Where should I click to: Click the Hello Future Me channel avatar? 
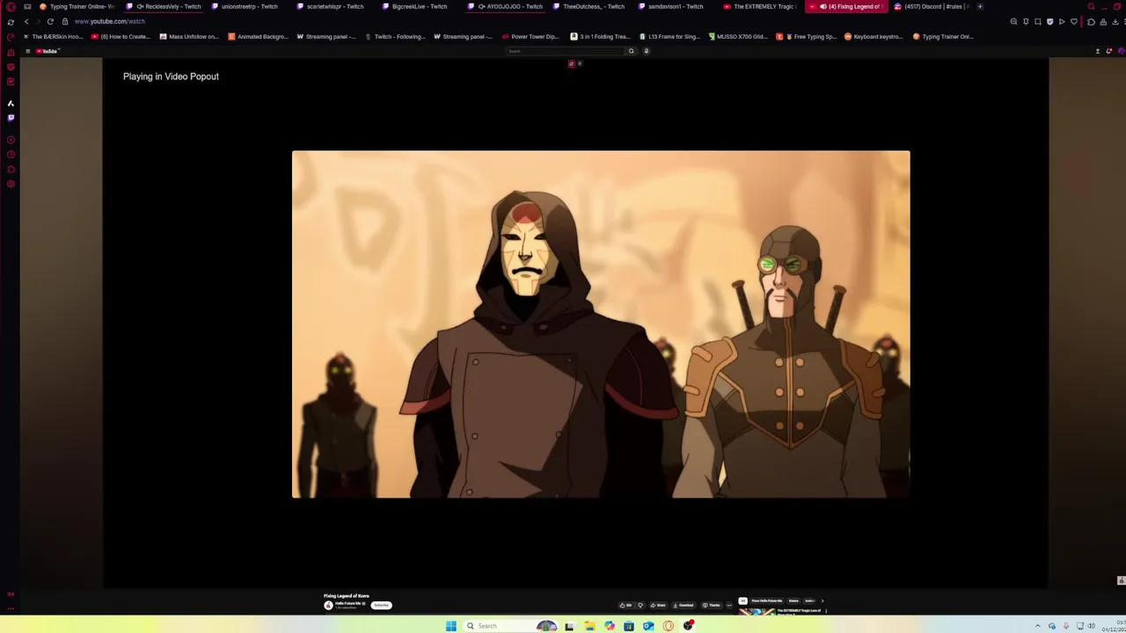pos(329,605)
